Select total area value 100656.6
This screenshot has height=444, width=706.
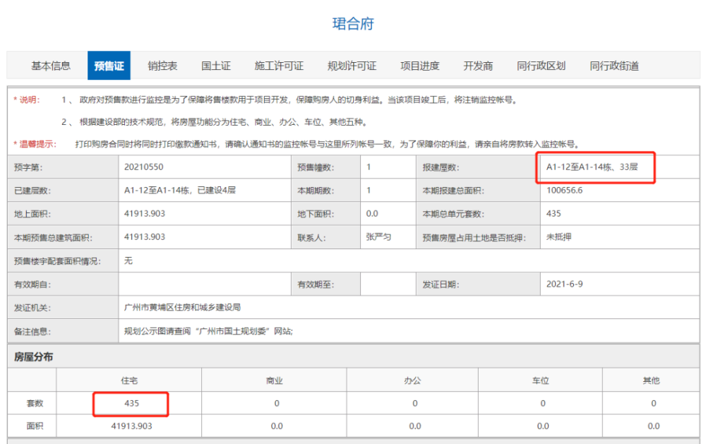click(564, 191)
